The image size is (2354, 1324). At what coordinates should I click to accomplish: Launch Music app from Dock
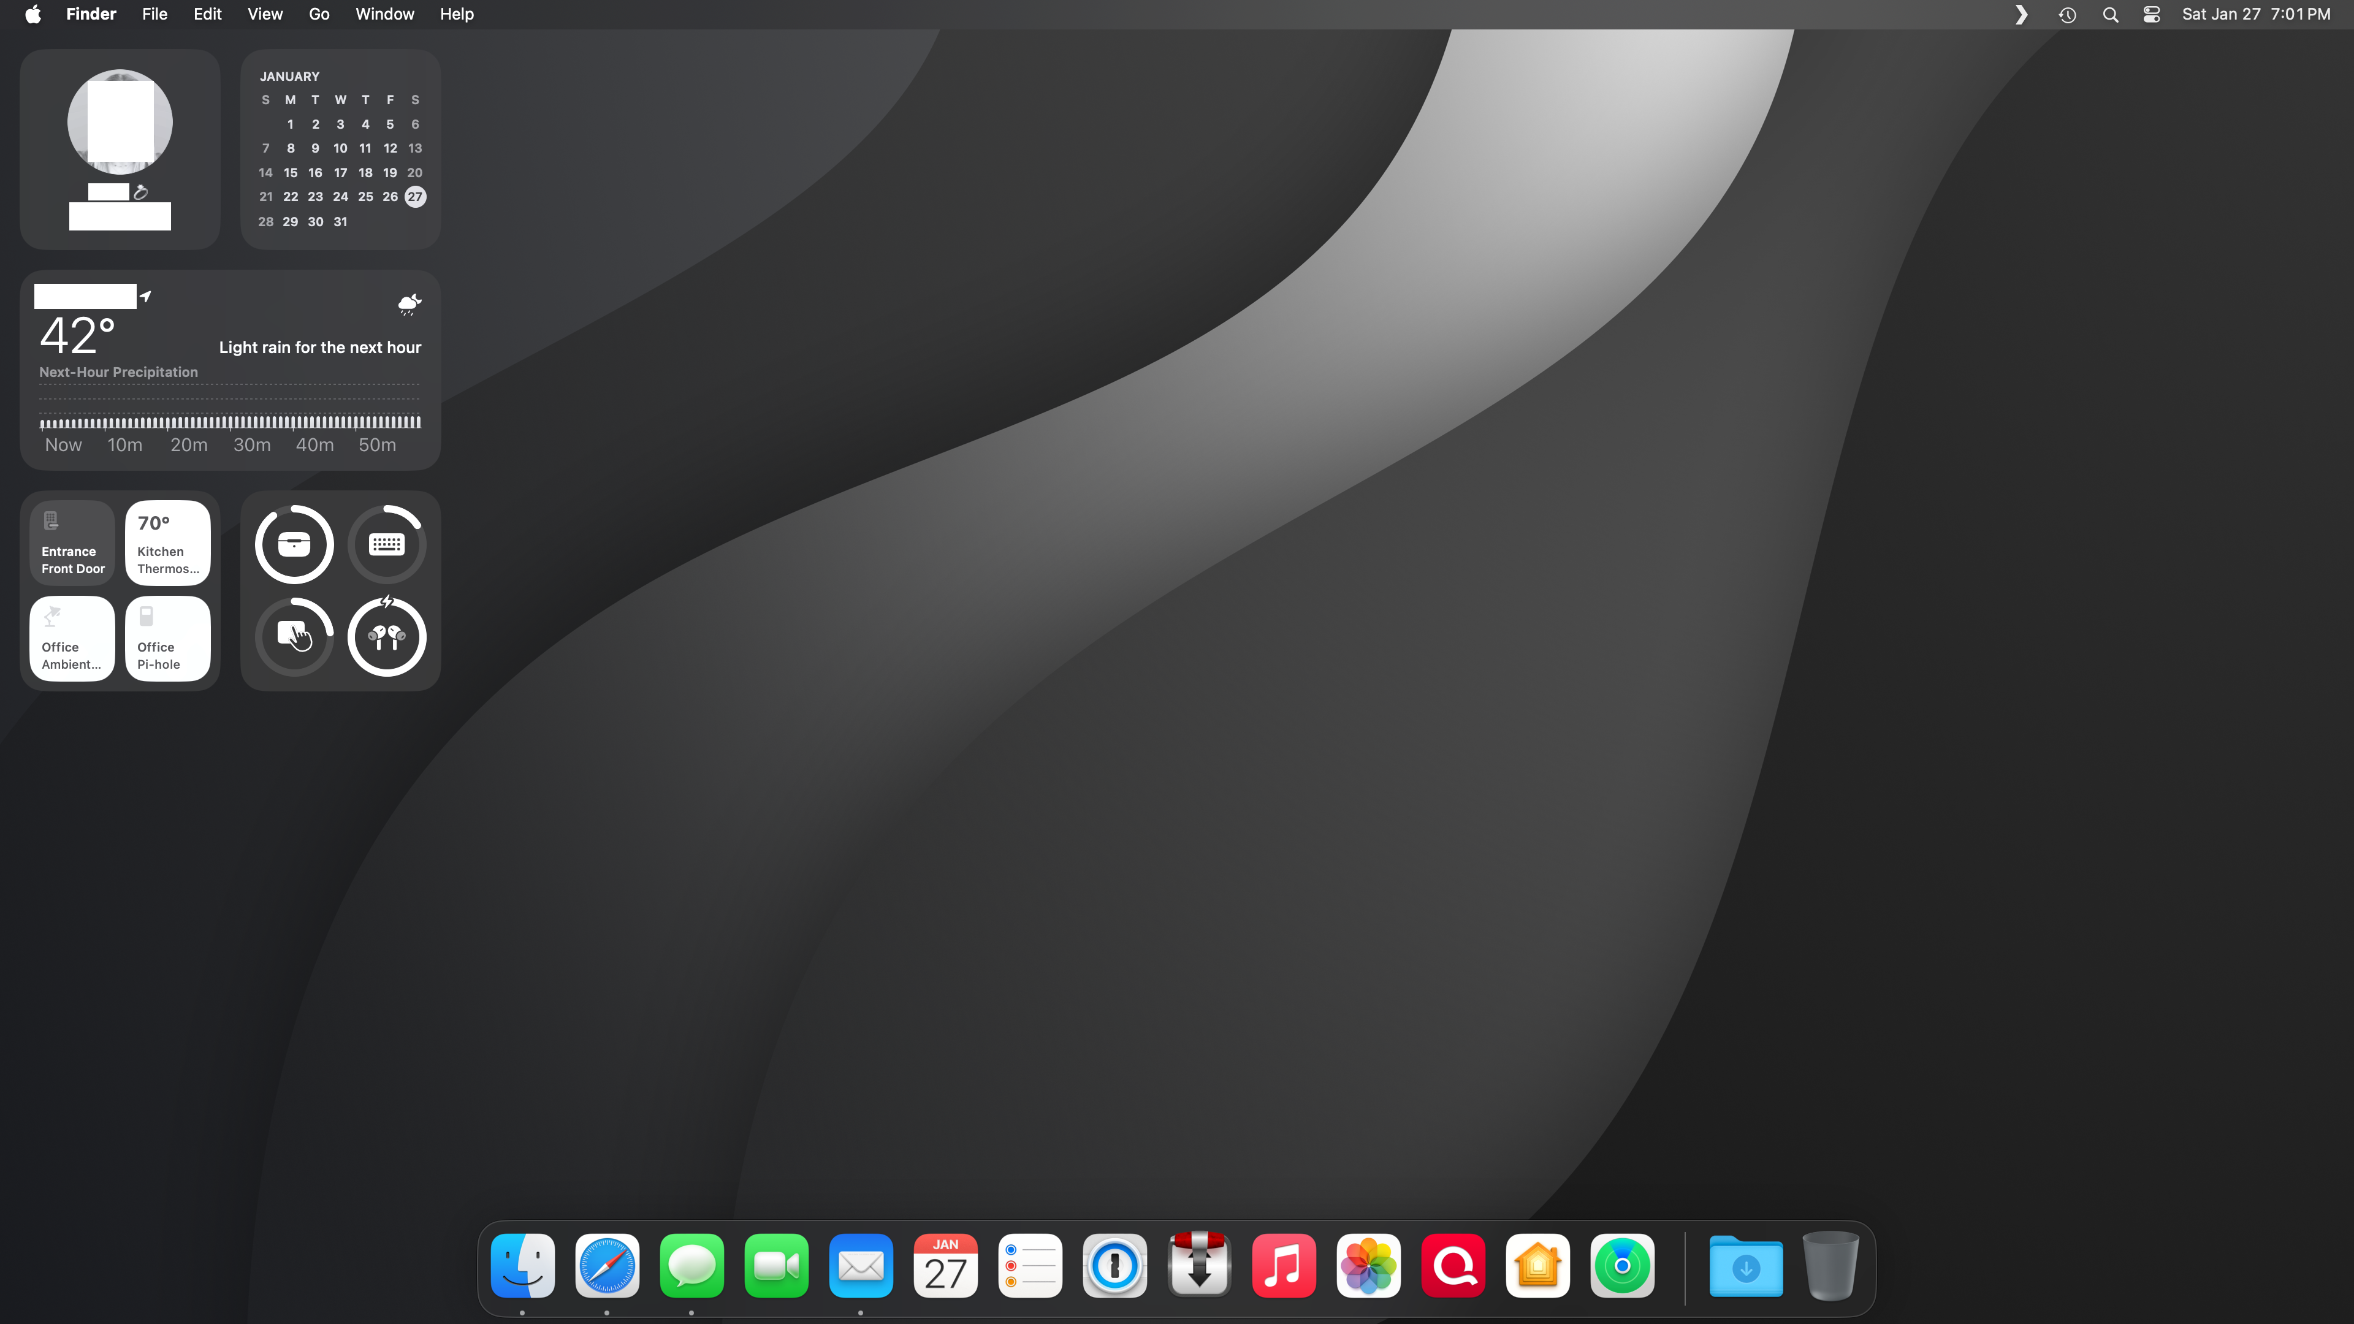click(x=1284, y=1266)
